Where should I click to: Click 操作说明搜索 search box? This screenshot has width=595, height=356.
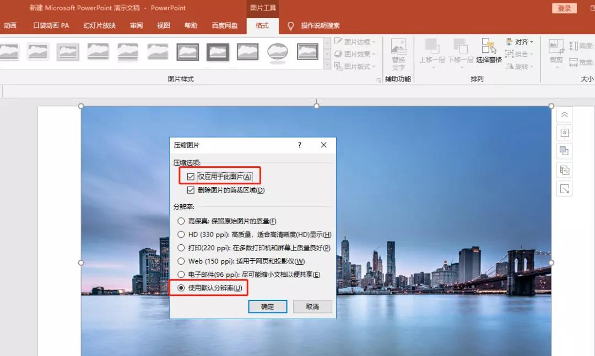pyautogui.click(x=320, y=25)
